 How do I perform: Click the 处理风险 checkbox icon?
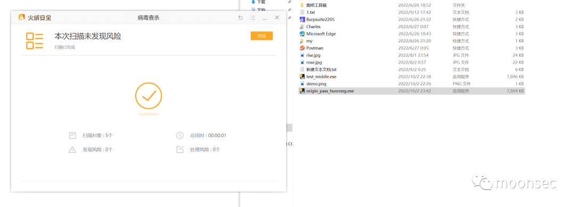[180, 150]
